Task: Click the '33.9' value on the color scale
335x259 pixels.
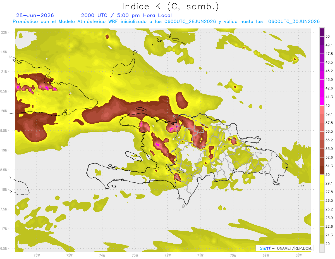Action: [329, 149]
